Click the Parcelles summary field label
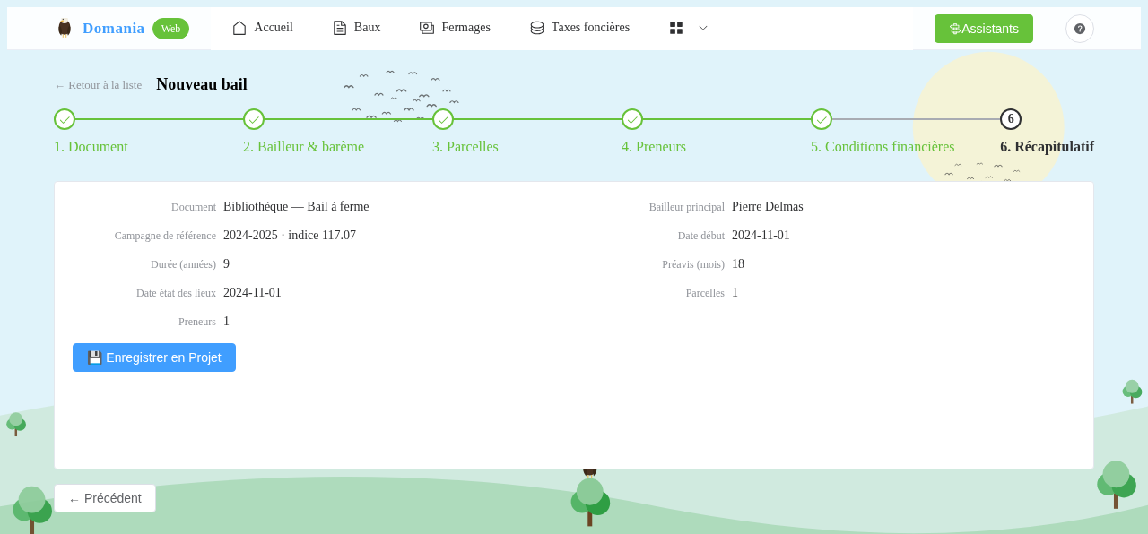 click(x=705, y=293)
